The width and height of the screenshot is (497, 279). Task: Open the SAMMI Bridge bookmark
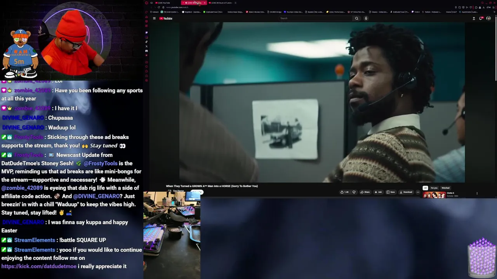pyautogui.click(x=274, y=12)
